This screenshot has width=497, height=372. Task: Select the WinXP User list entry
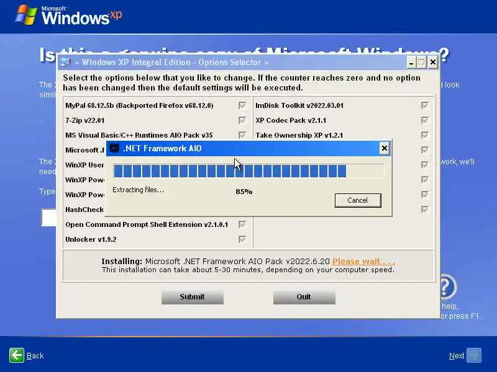click(x=84, y=165)
